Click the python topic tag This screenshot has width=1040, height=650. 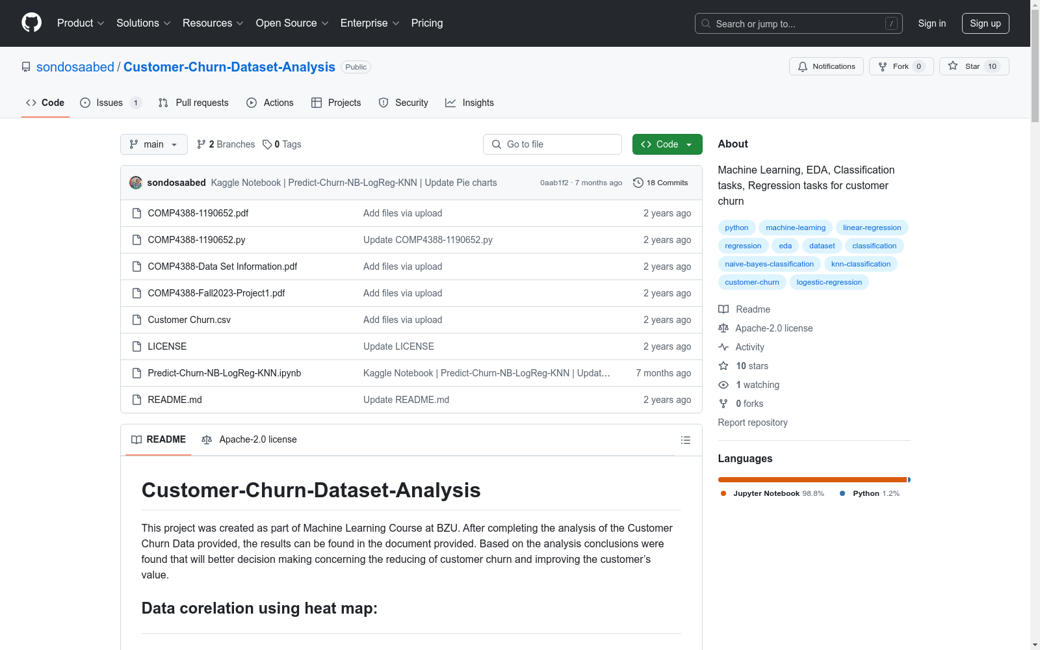tap(736, 227)
